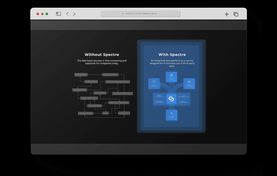The height and width of the screenshot is (176, 277).
Task: Click the Pricing & Billing flowchart node
Action: pos(86,113)
